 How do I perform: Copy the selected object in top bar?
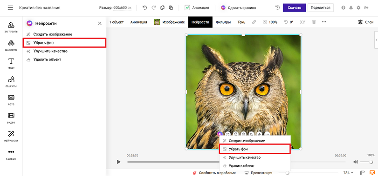coord(163,8)
